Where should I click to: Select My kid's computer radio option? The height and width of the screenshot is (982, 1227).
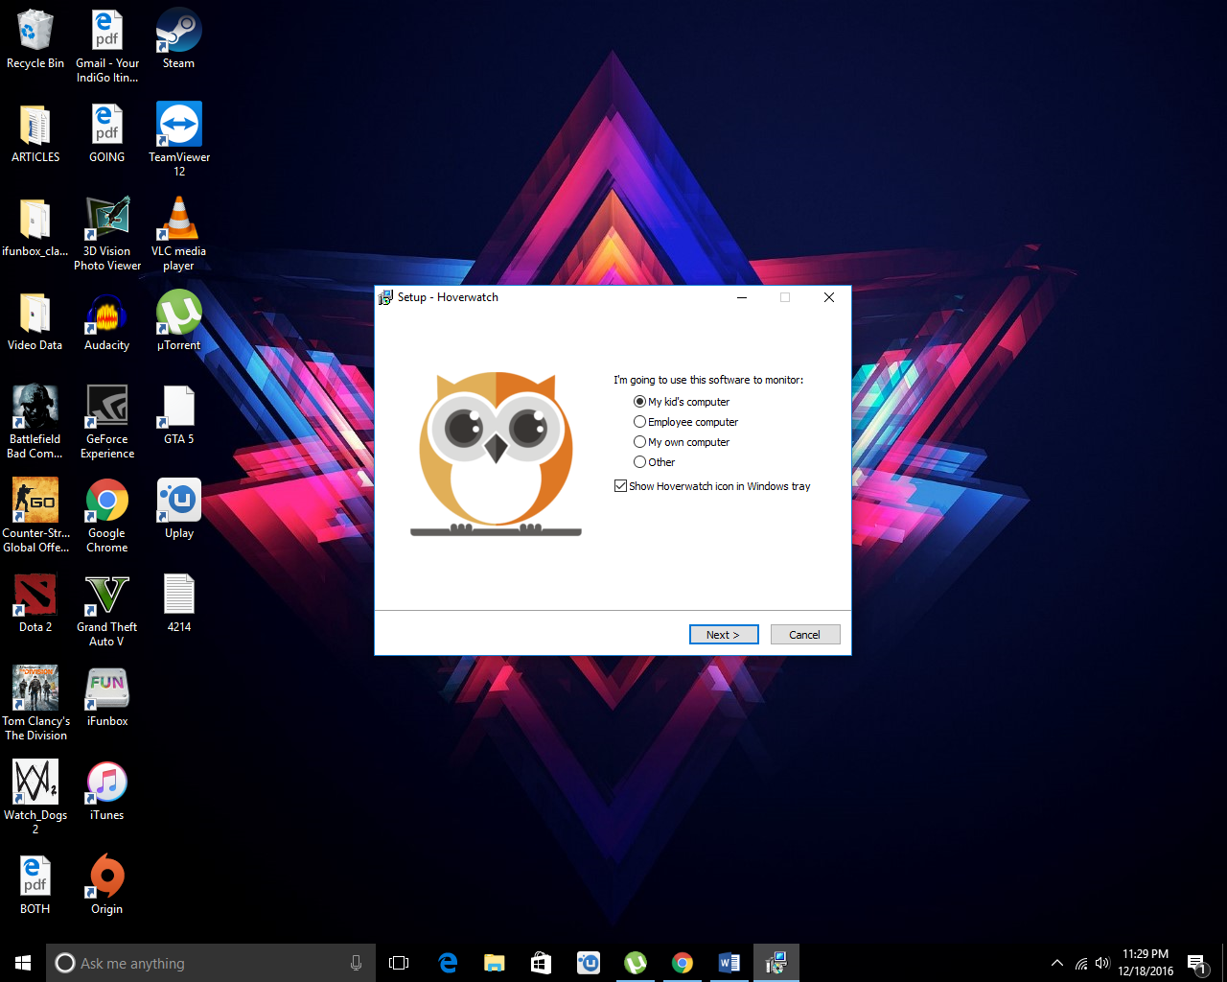click(x=682, y=402)
